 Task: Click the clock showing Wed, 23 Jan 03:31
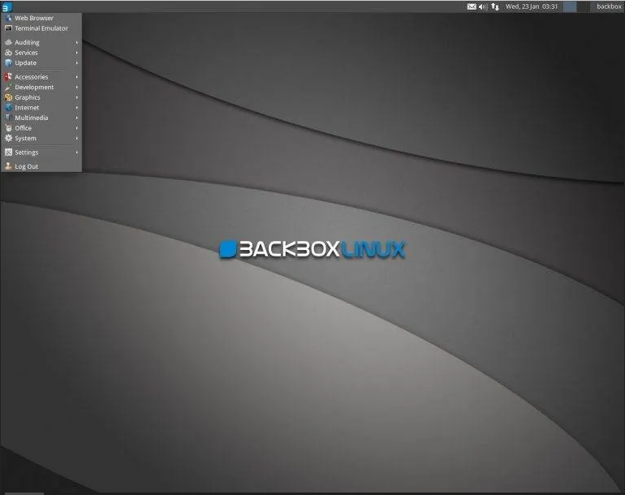click(532, 6)
